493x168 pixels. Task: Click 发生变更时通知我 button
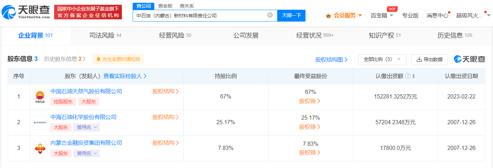click(x=118, y=59)
